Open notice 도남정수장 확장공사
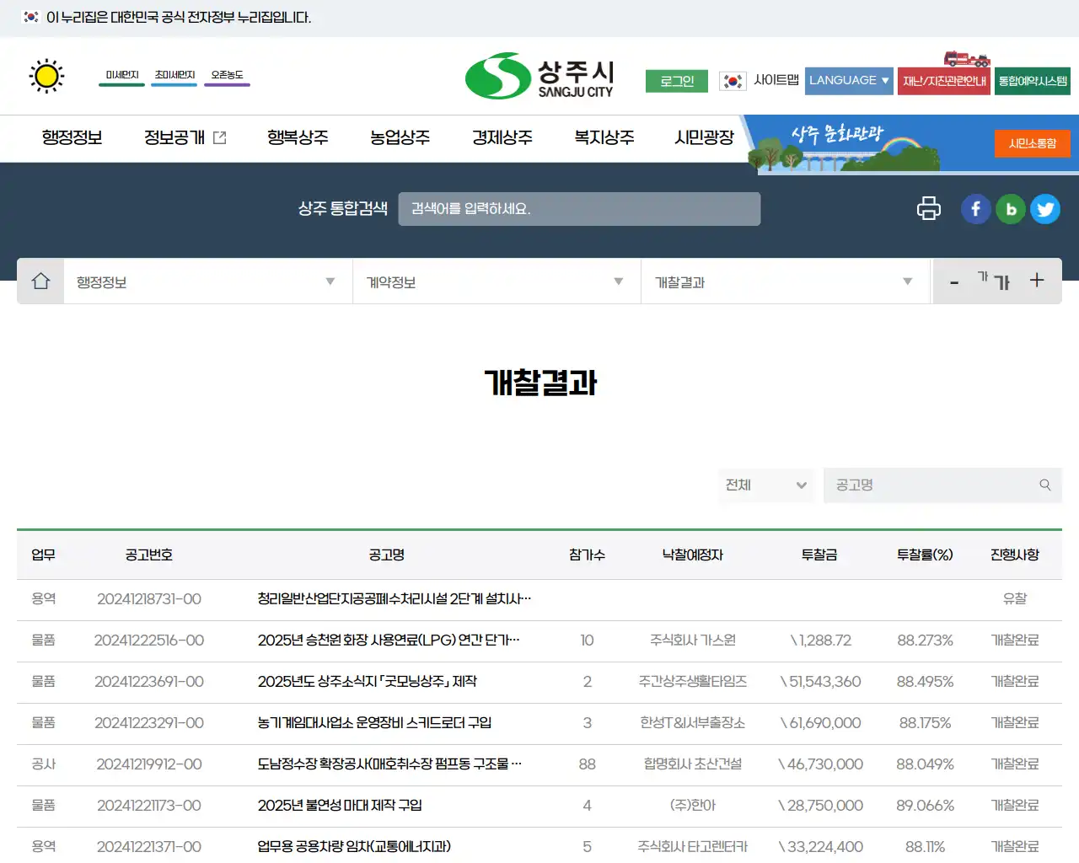The width and height of the screenshot is (1079, 863). [389, 764]
